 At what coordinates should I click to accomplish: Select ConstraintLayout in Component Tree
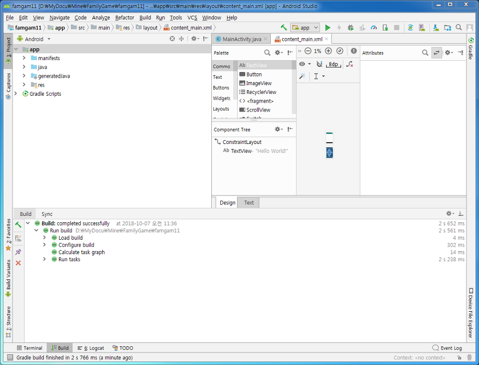[x=241, y=142]
